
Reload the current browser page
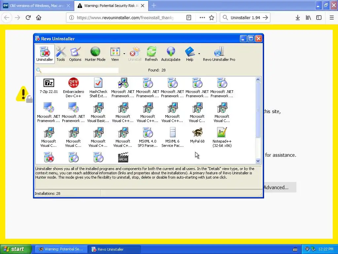[28, 18]
